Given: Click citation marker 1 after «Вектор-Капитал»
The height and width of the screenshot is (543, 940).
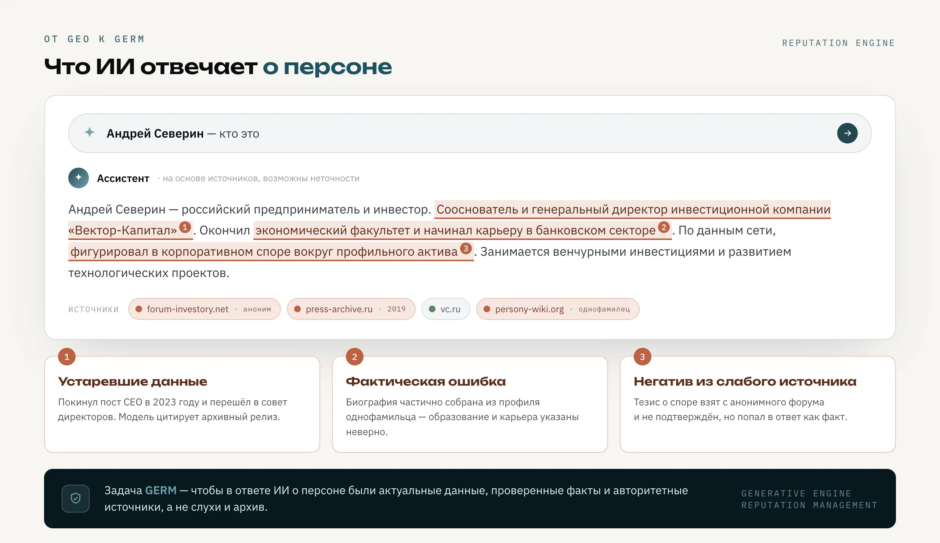Looking at the screenshot, I should 185,227.
